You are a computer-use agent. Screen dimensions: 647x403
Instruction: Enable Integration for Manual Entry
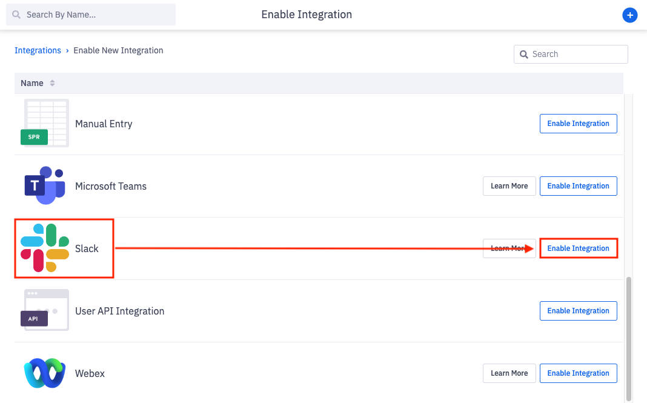pyautogui.click(x=578, y=123)
